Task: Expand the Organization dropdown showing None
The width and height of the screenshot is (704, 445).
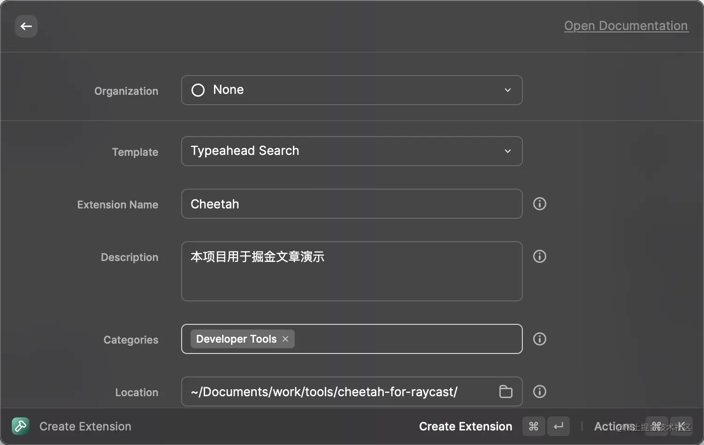Action: pyautogui.click(x=352, y=90)
